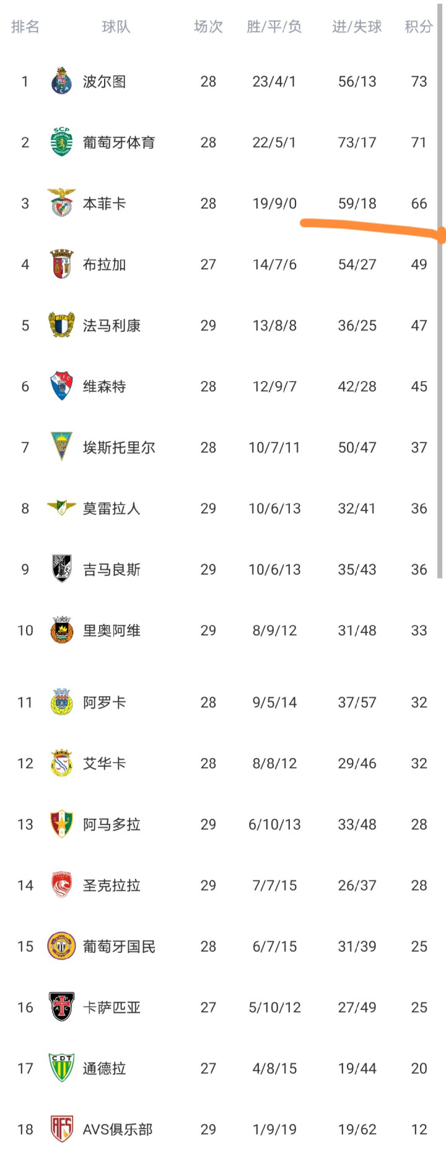The width and height of the screenshot is (446, 1149).
Task: Select the AVS club red logo
Action: pyautogui.click(x=61, y=1129)
